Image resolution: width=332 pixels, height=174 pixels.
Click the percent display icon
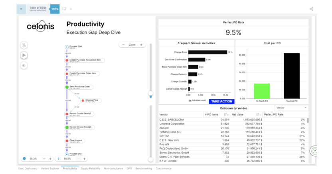(x=24, y=45)
